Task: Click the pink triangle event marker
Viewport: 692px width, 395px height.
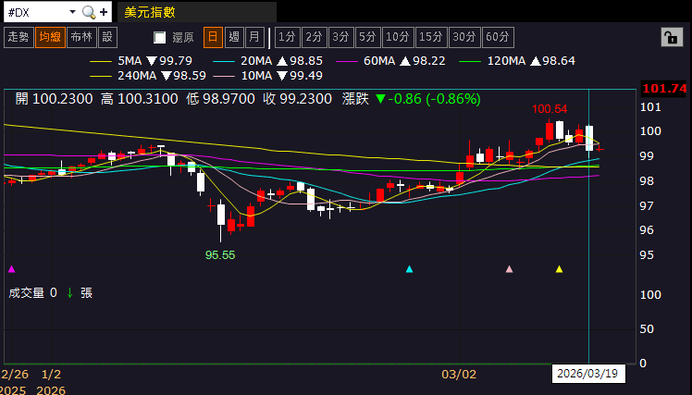Action: click(x=509, y=269)
